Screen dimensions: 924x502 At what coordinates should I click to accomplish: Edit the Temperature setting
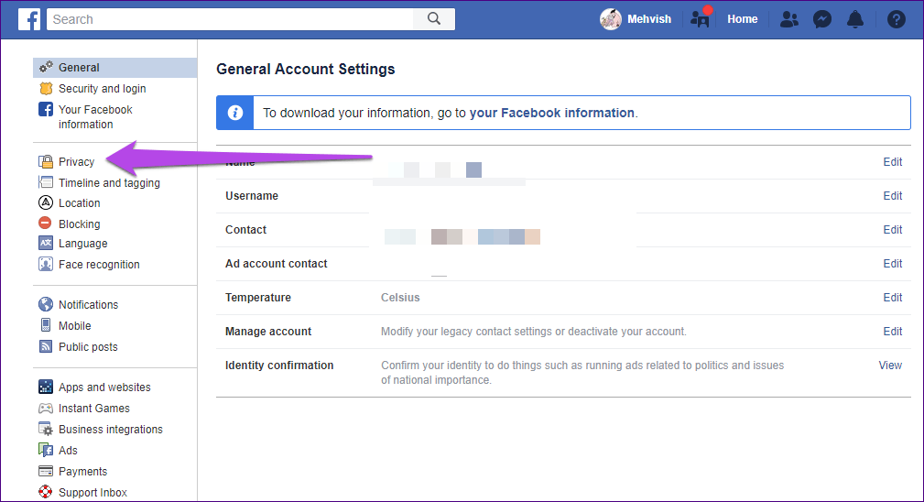[x=892, y=298]
